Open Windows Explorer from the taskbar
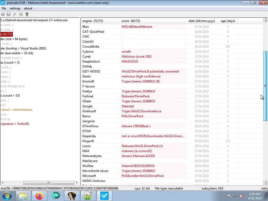Image resolution: width=268 pixels, height=201 pixels. [x=23, y=196]
